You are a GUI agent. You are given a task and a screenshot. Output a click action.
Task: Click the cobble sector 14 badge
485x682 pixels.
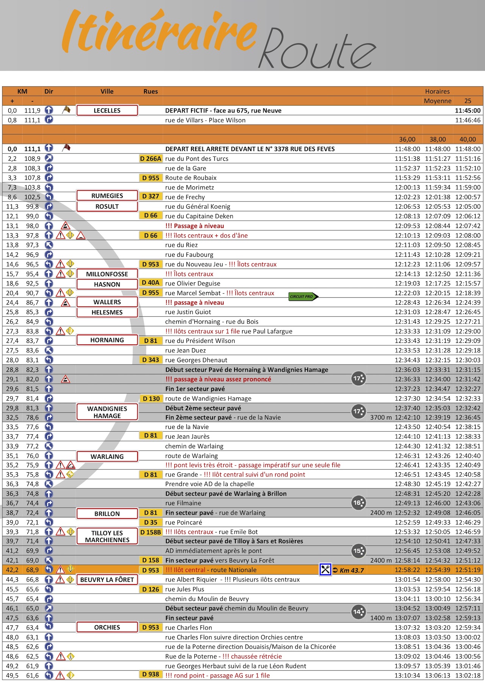(x=358, y=611)
